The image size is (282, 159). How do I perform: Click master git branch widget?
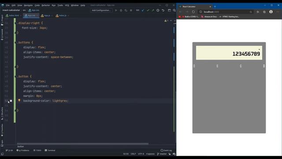[x=162, y=154]
